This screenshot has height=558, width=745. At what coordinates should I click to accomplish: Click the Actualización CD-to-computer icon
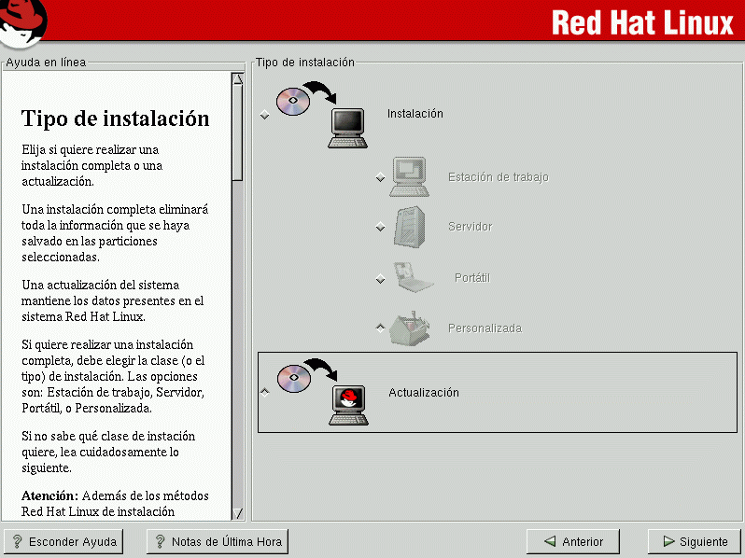pos(320,393)
